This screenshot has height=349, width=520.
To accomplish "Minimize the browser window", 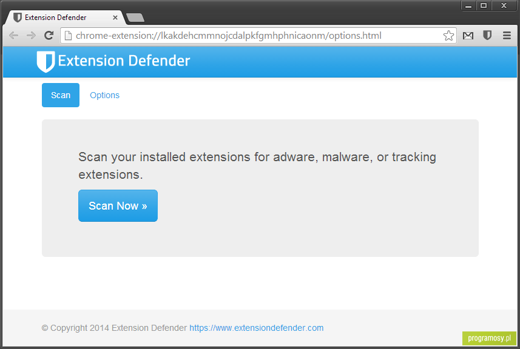I will [468, 6].
